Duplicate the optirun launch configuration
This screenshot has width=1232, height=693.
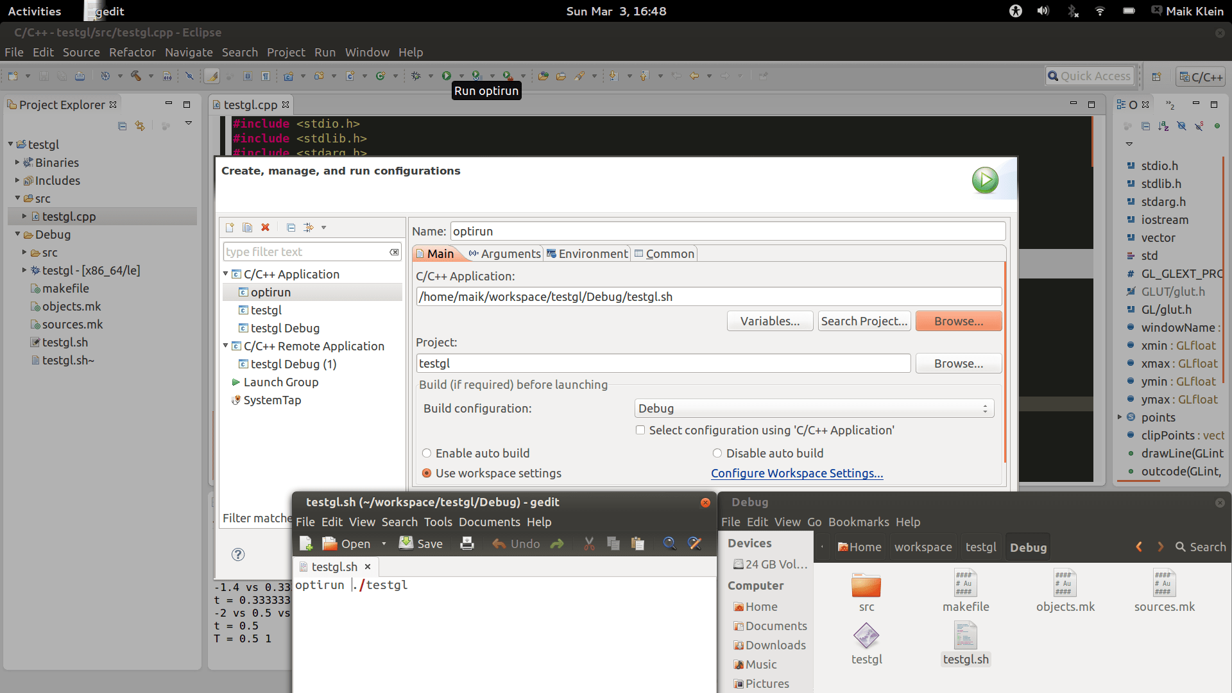[248, 227]
